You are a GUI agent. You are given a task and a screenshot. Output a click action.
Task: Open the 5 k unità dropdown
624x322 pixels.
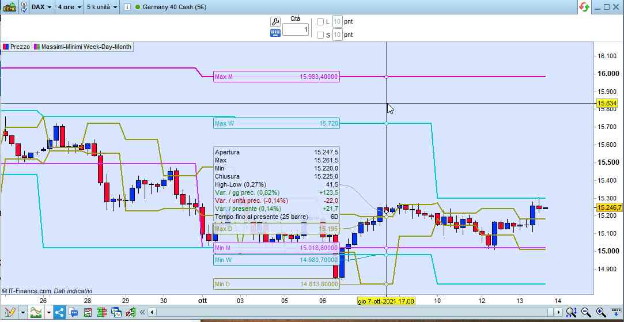click(x=103, y=7)
